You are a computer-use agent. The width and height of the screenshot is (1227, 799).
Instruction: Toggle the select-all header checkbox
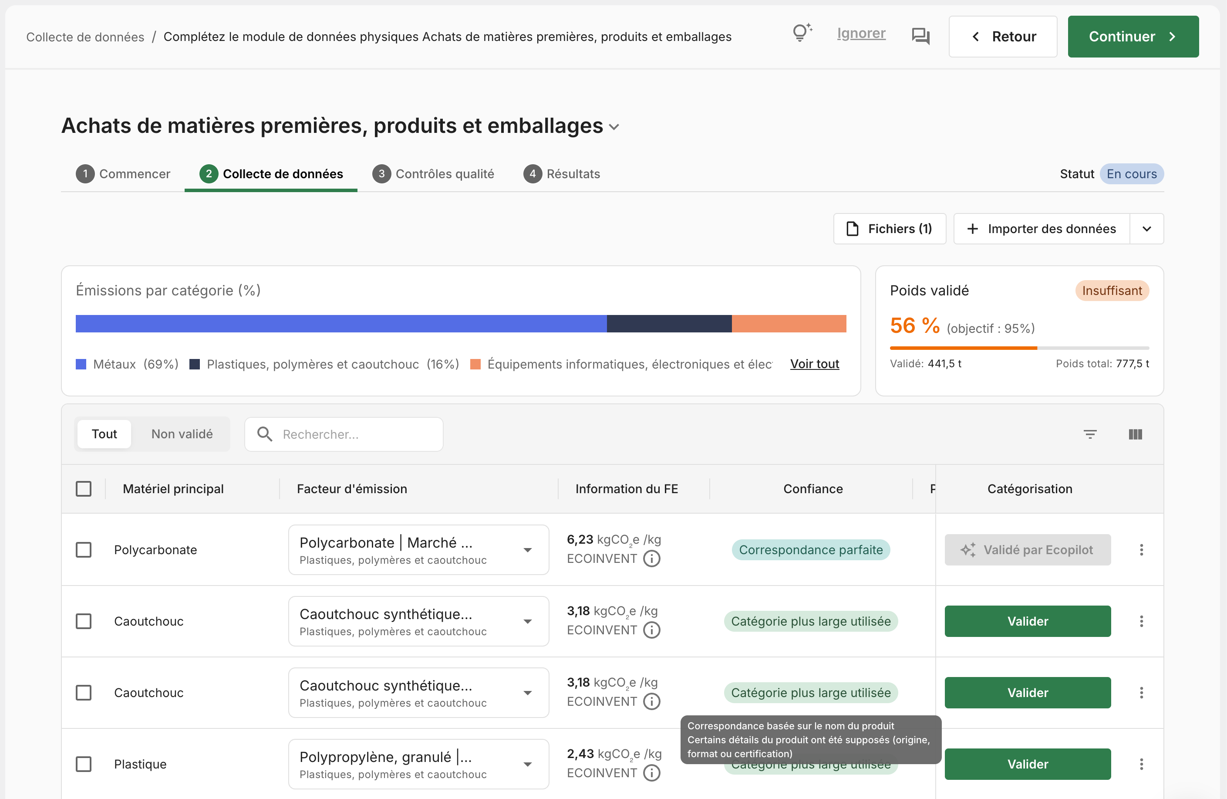(x=84, y=488)
